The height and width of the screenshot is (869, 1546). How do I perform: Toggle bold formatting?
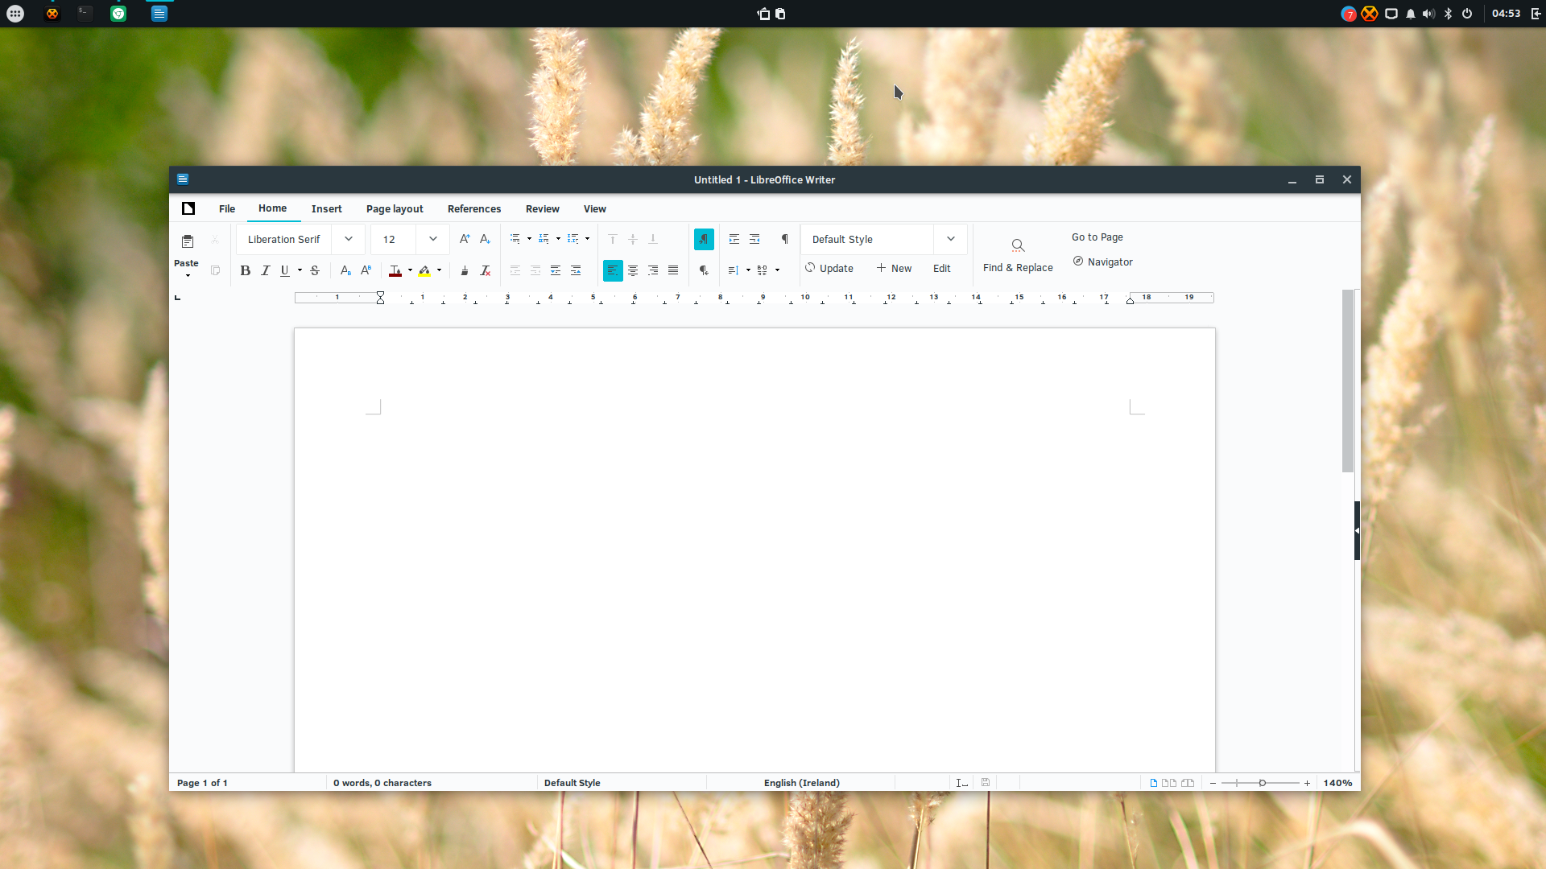pos(246,270)
